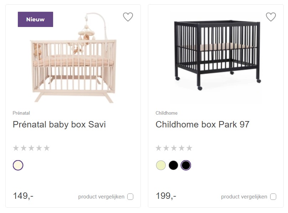288x213 pixels.
Task: Add Prénatal baby box Savi to wishlist
Action: click(x=128, y=17)
